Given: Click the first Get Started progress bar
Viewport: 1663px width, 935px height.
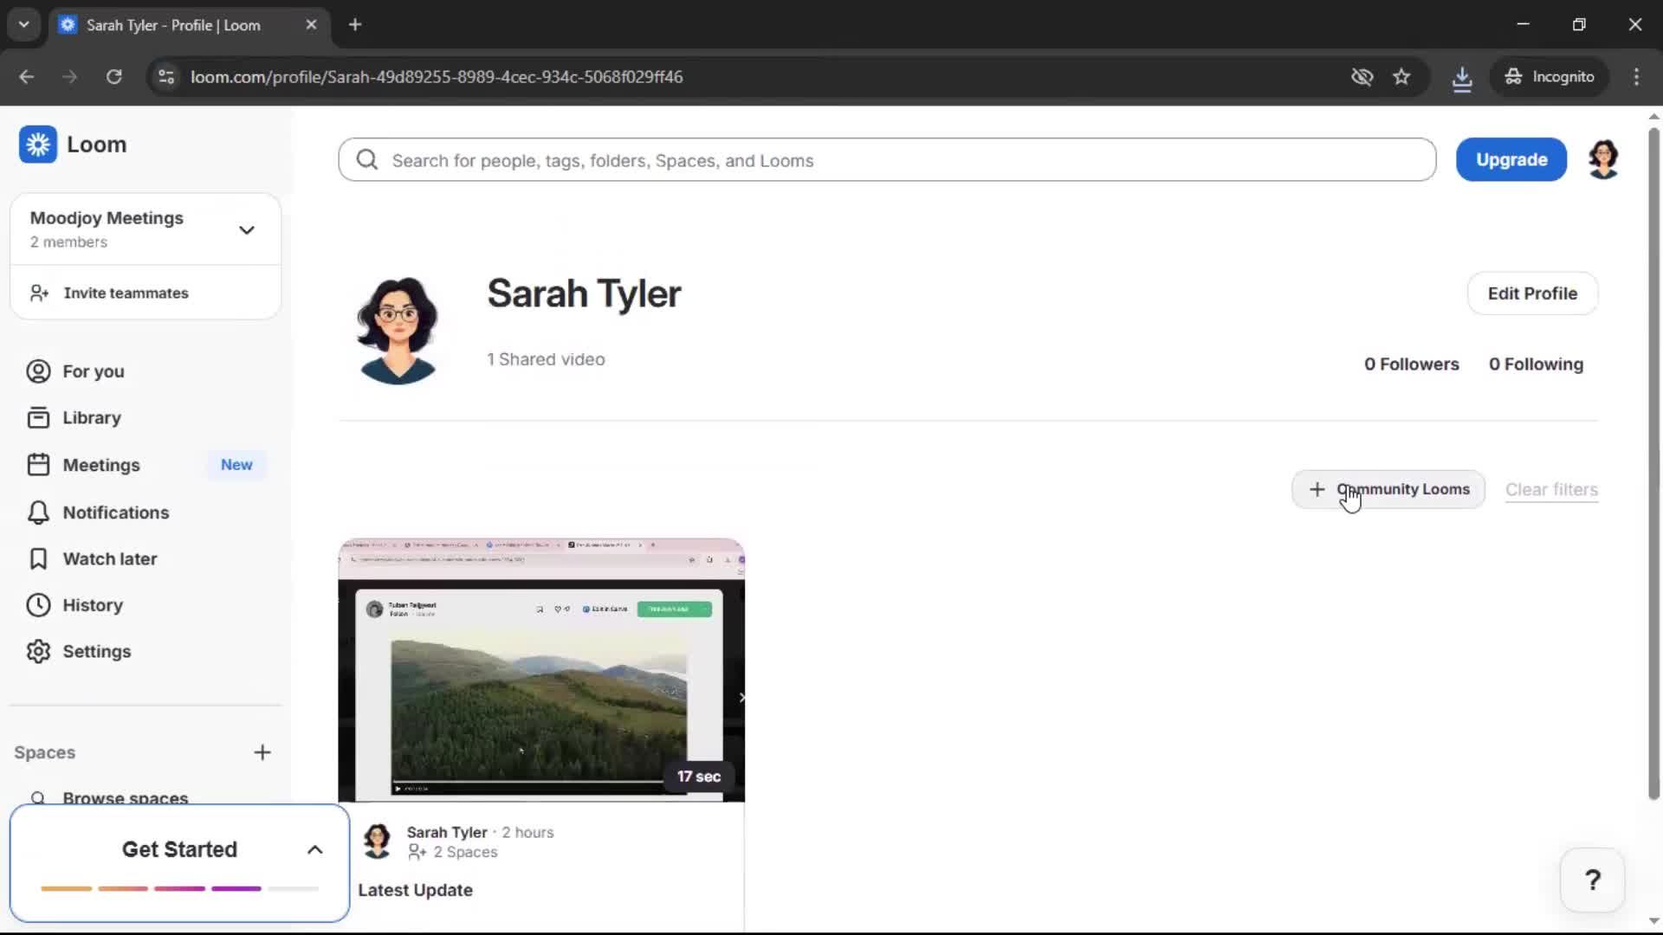Looking at the screenshot, I should pyautogui.click(x=67, y=888).
